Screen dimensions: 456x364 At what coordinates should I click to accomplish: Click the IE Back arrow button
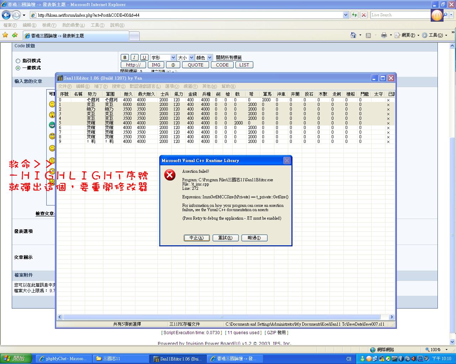tap(6, 15)
